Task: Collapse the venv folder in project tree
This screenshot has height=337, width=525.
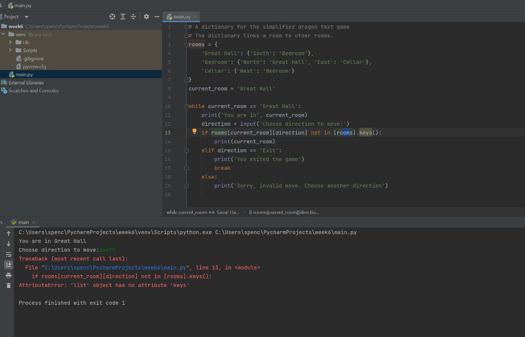Action: click(4, 34)
